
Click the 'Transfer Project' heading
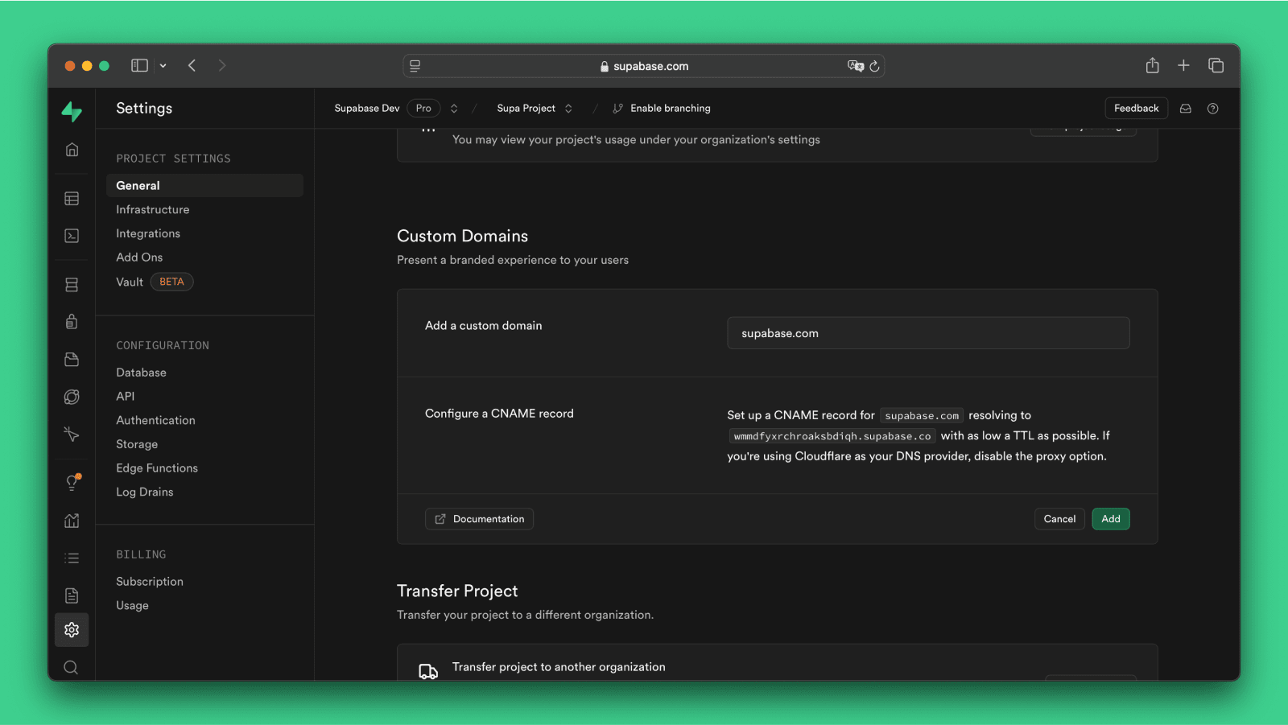[457, 591]
